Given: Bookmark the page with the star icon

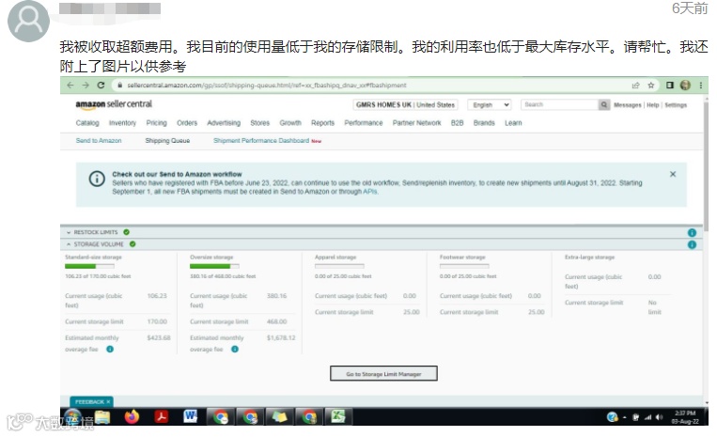Looking at the screenshot, I should [651, 86].
